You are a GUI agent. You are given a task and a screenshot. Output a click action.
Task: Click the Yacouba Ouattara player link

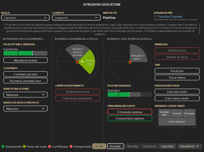(x=170, y=17)
